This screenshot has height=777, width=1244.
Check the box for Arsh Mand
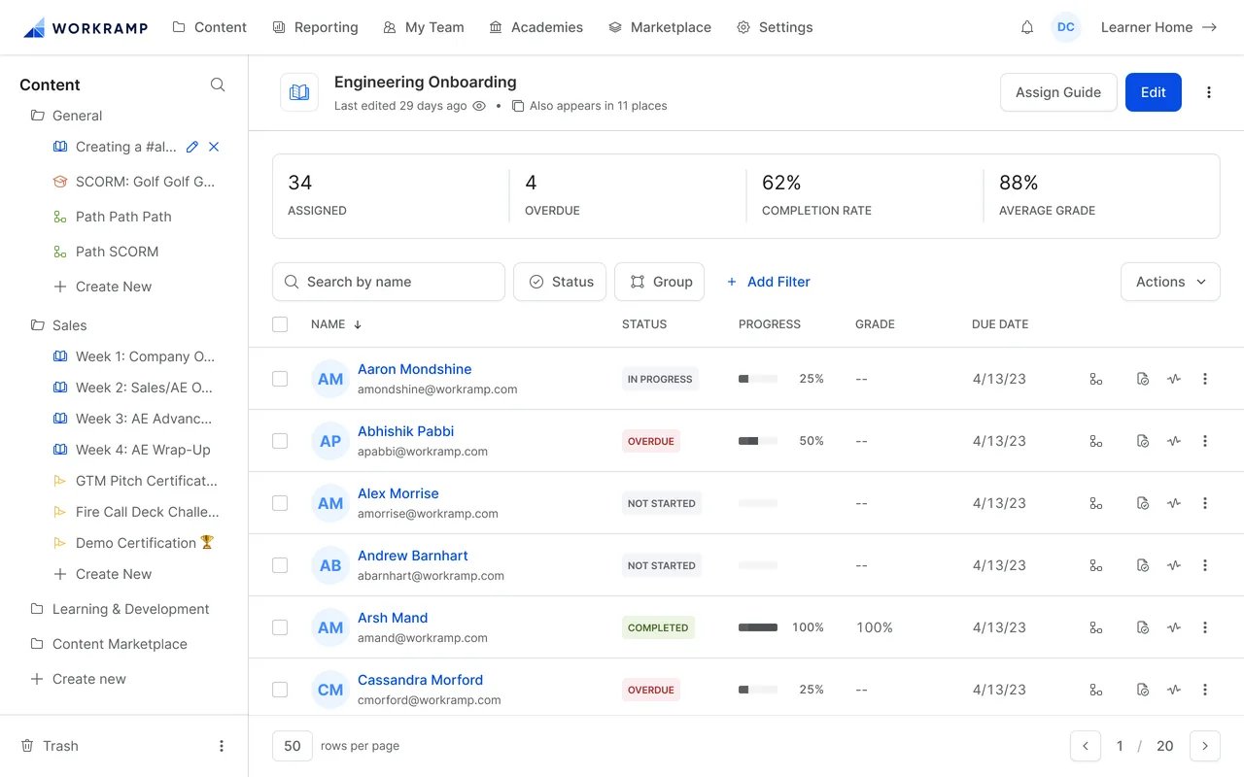tap(280, 627)
